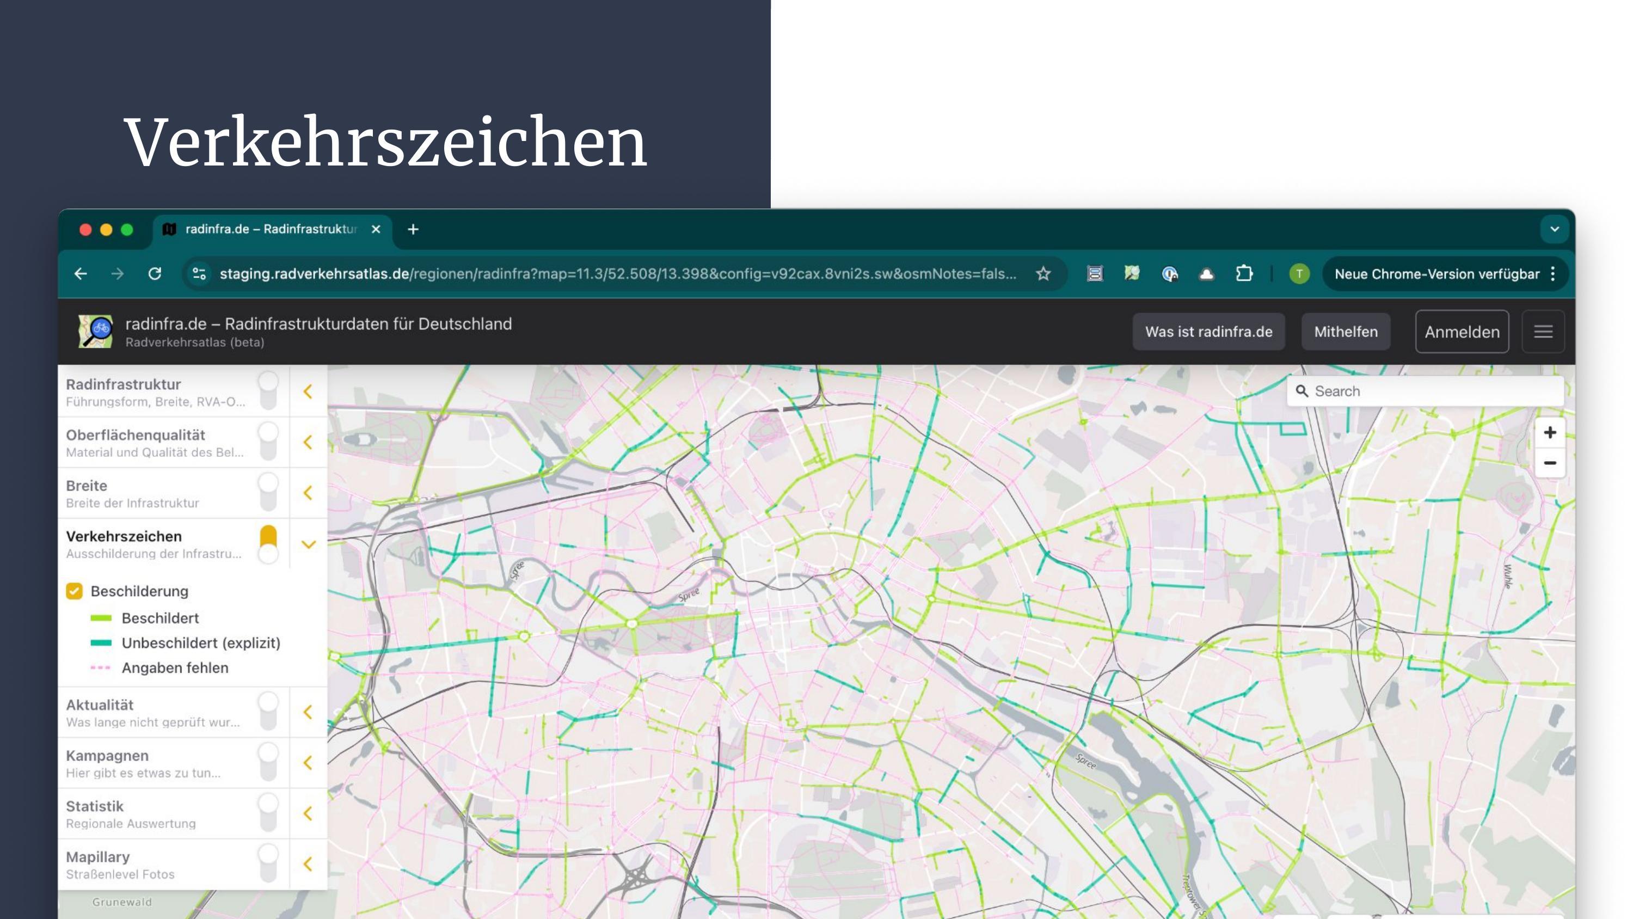Screen dimensions: 1633x919
Task: Turn off the Verkehrszeichen layer switch
Action: [x=268, y=544]
